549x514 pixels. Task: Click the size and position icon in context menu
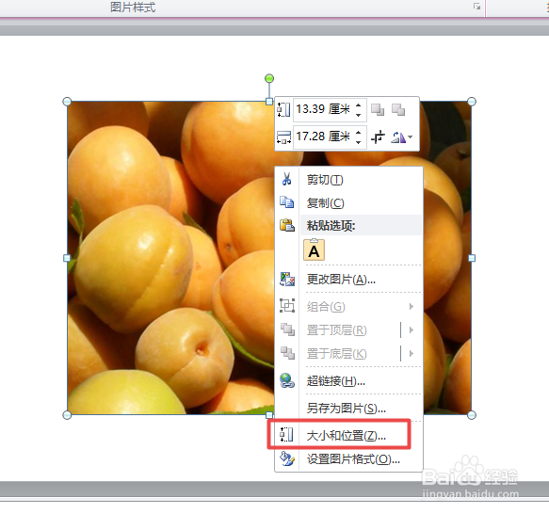click(x=287, y=435)
